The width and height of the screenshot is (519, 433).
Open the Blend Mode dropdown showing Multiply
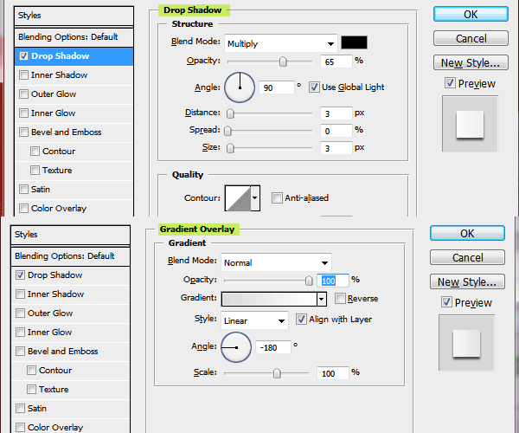click(x=280, y=43)
